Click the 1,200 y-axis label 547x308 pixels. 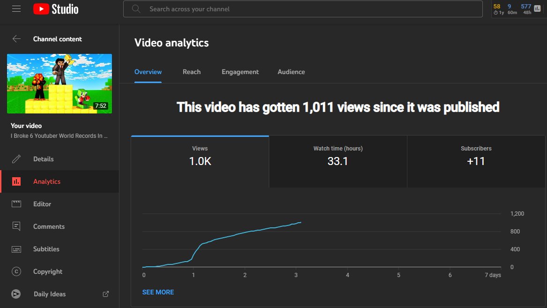coord(517,214)
